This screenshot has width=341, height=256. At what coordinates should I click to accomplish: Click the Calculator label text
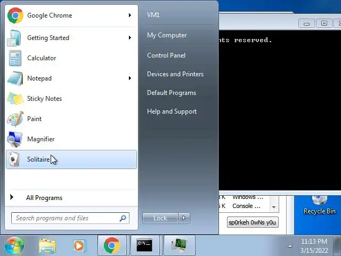[x=42, y=58]
